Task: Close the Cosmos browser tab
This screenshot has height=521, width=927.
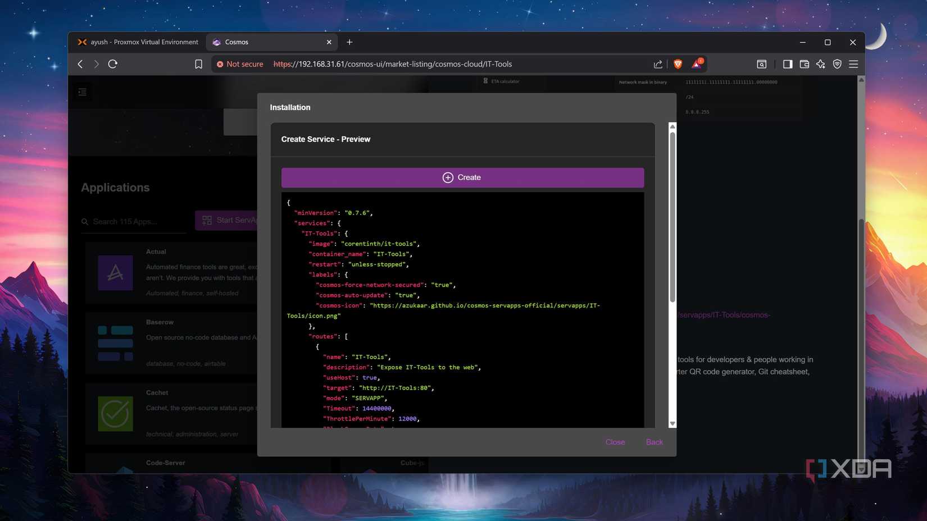Action: [329, 42]
